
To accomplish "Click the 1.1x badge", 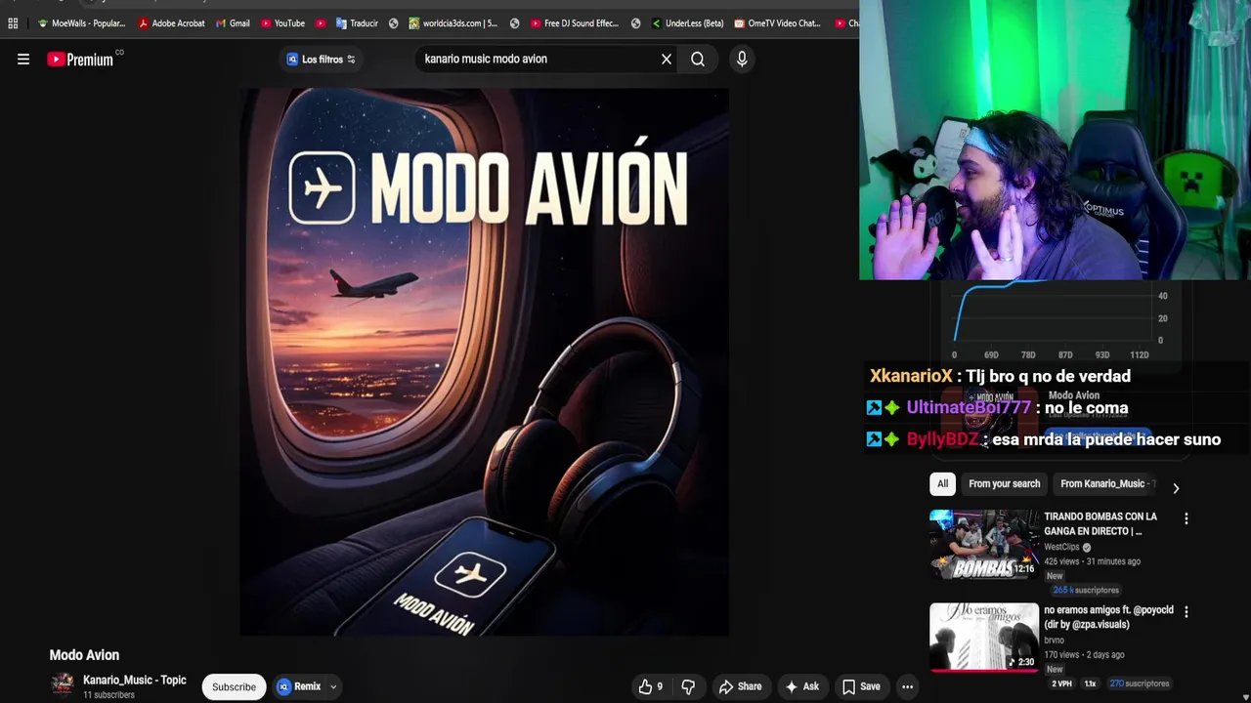I will [1090, 683].
